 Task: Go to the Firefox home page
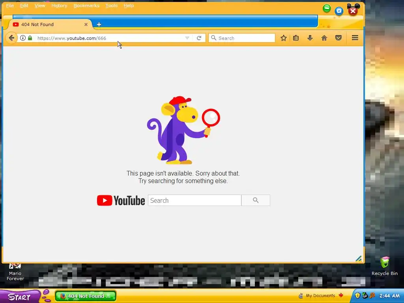pos(324,38)
